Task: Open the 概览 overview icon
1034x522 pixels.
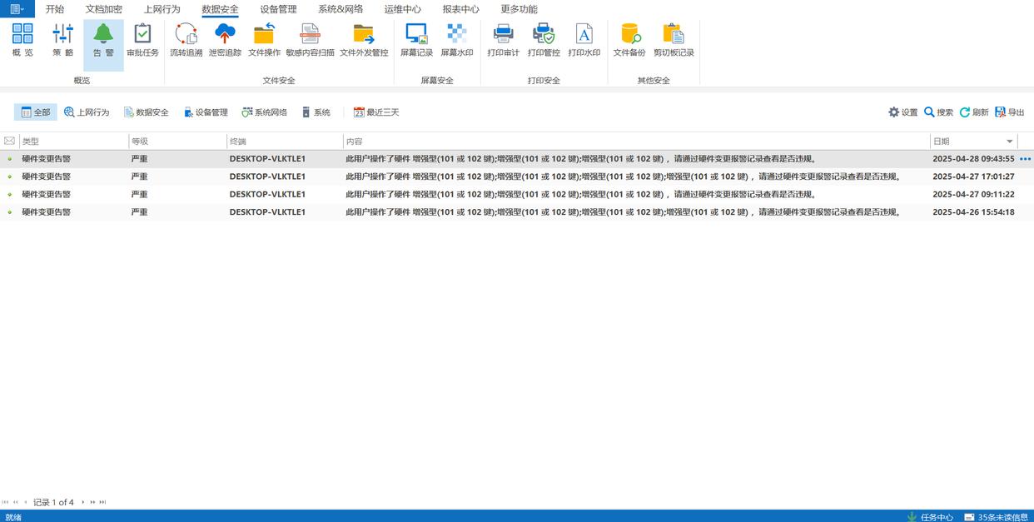Action: click(22, 41)
